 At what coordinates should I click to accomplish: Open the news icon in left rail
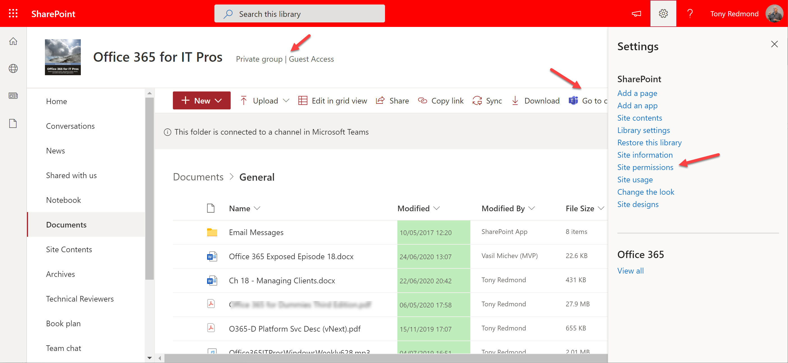click(x=13, y=96)
